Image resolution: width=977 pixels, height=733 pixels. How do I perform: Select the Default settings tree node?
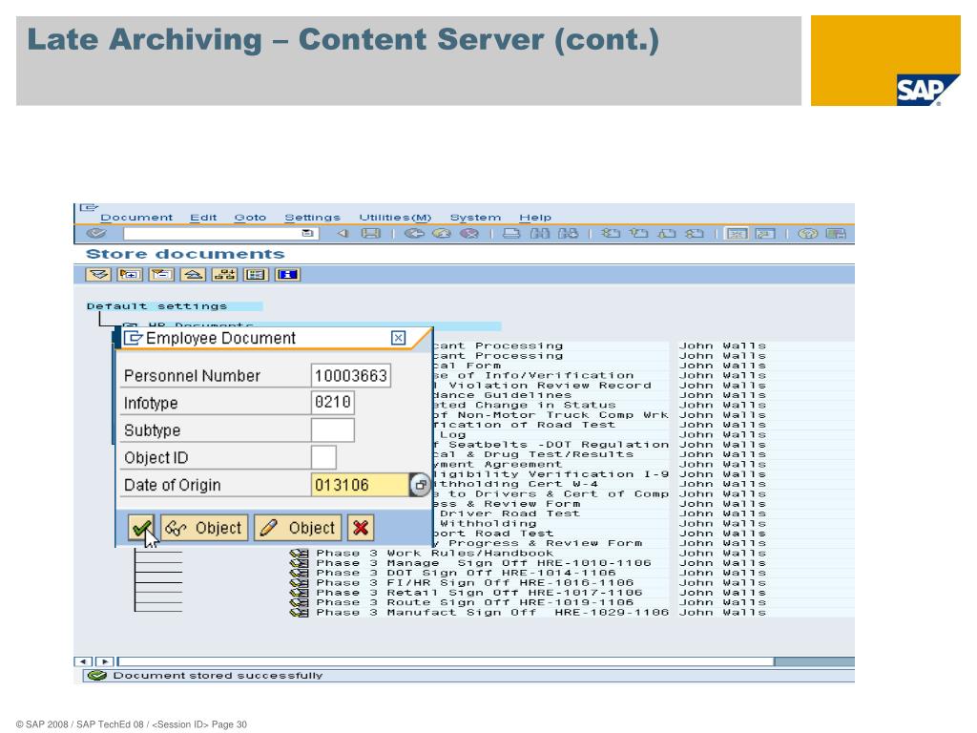coord(157,306)
